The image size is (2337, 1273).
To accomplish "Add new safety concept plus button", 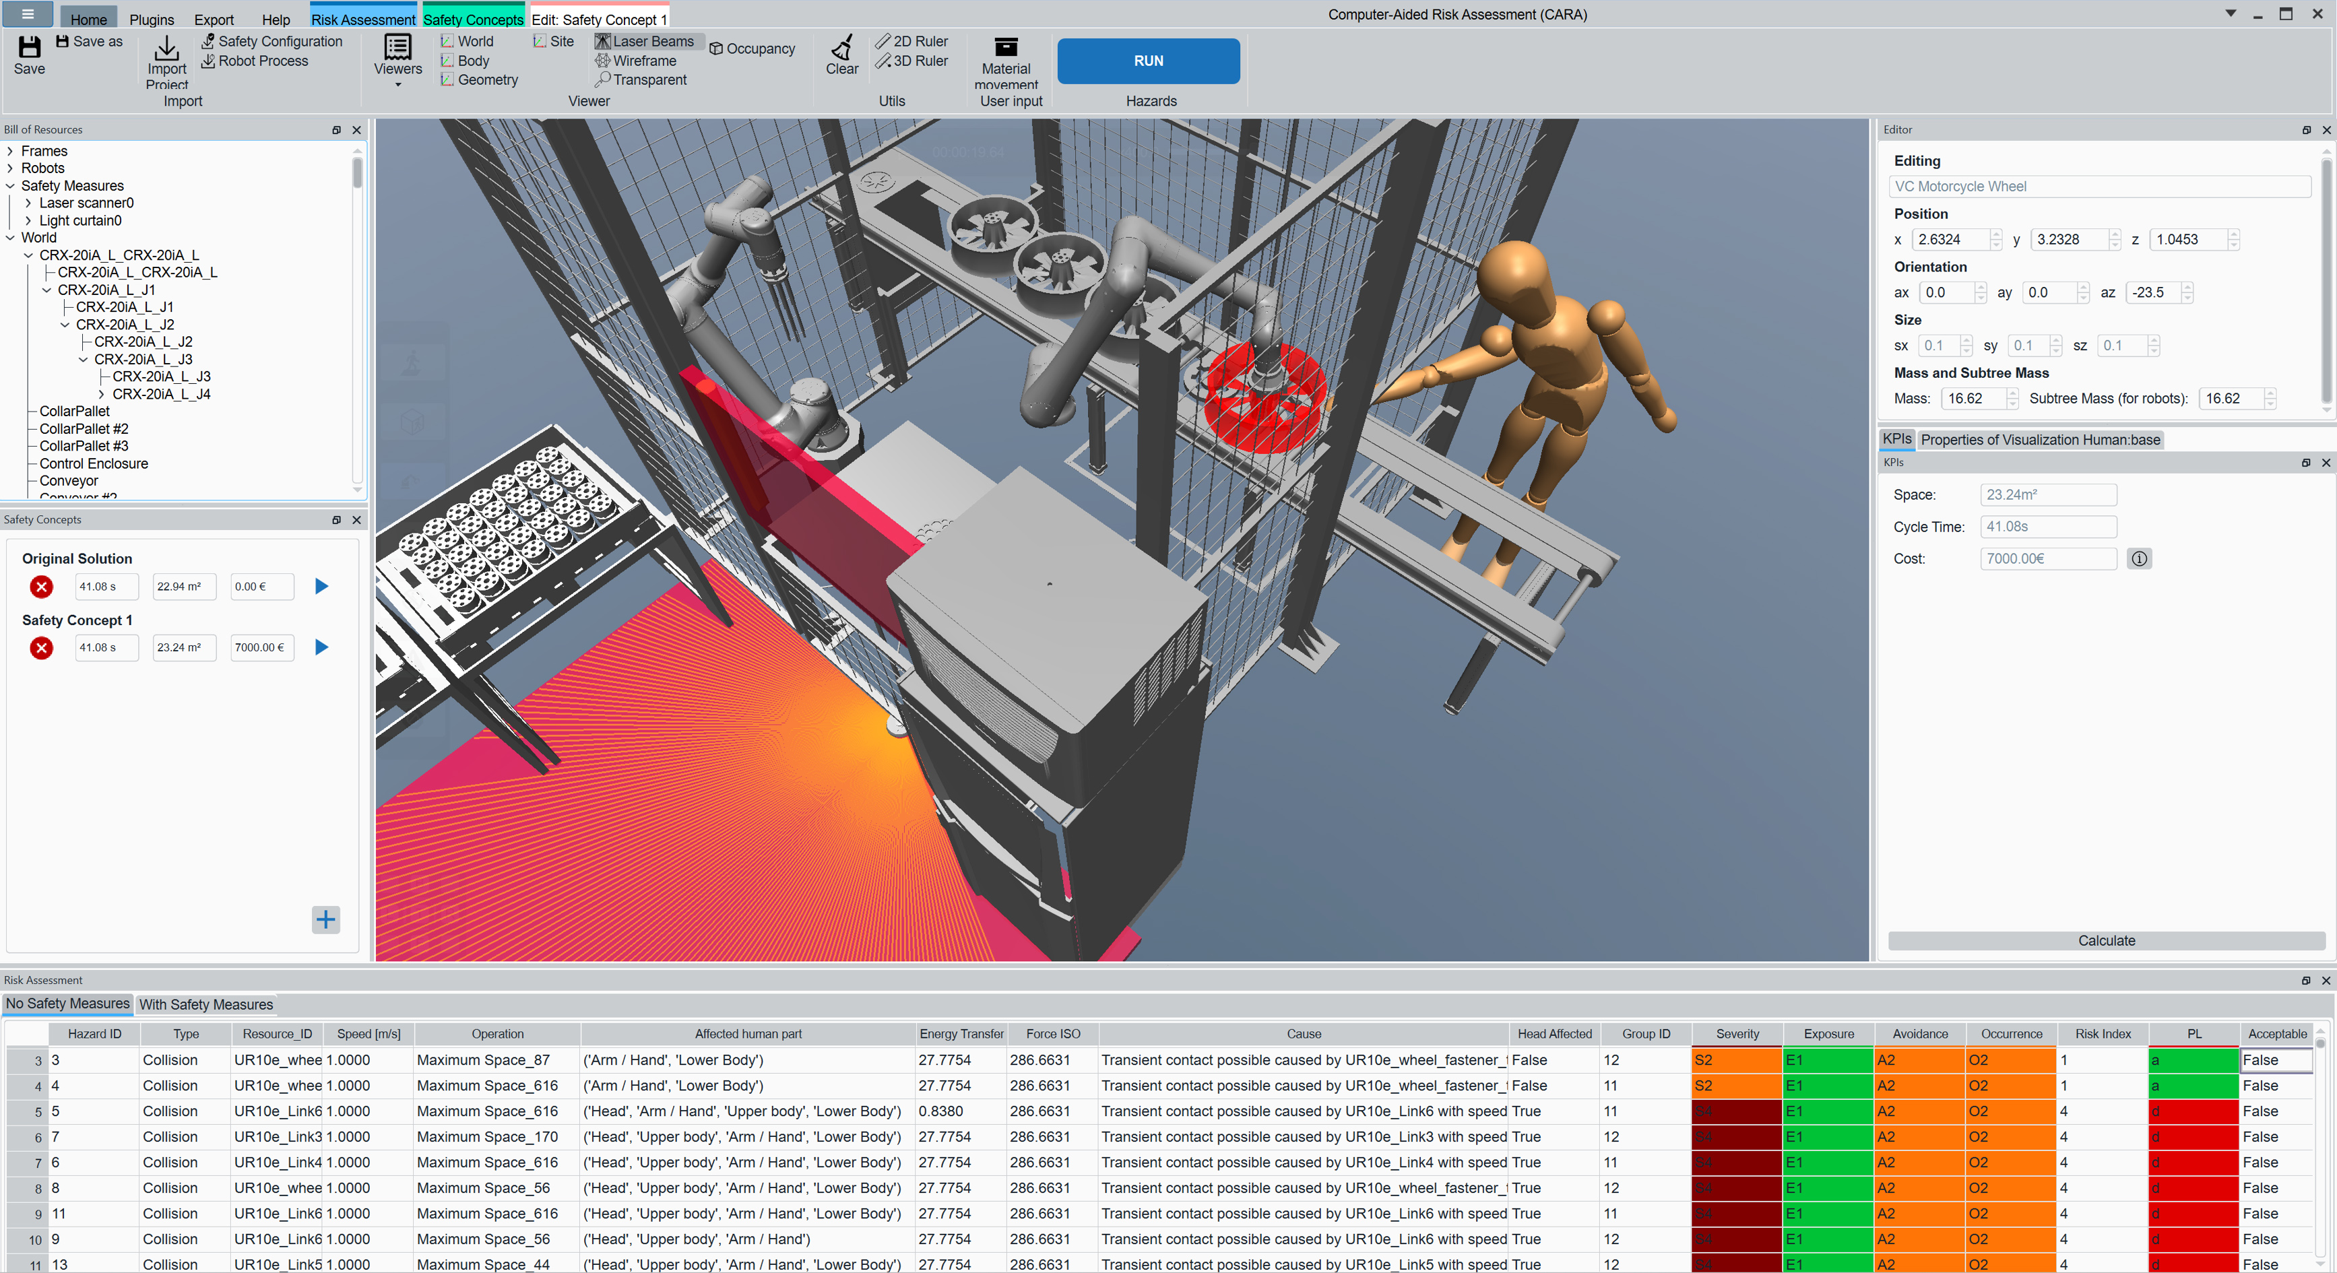I will point(325,919).
